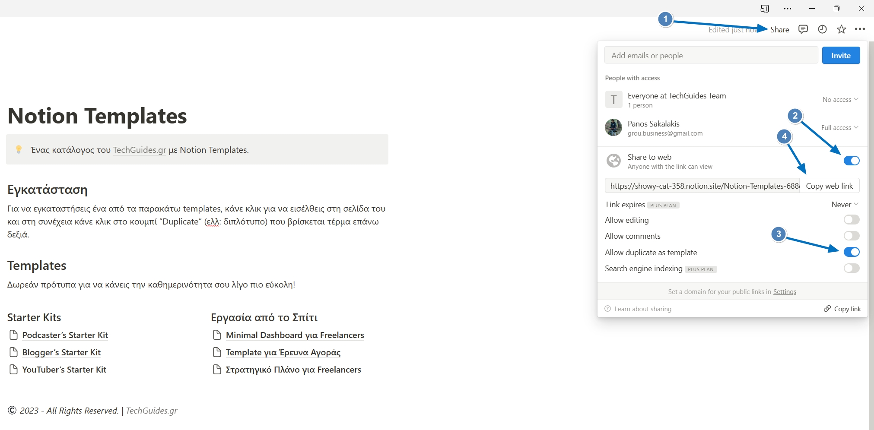This screenshot has height=430, width=874.
Task: Disable the Share to web toggle
Action: [852, 161]
